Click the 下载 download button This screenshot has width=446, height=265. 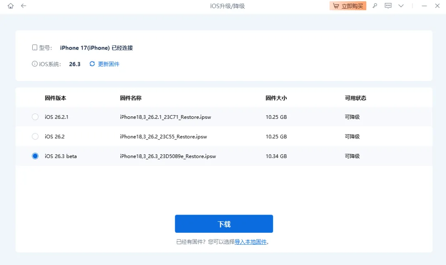[x=224, y=224]
